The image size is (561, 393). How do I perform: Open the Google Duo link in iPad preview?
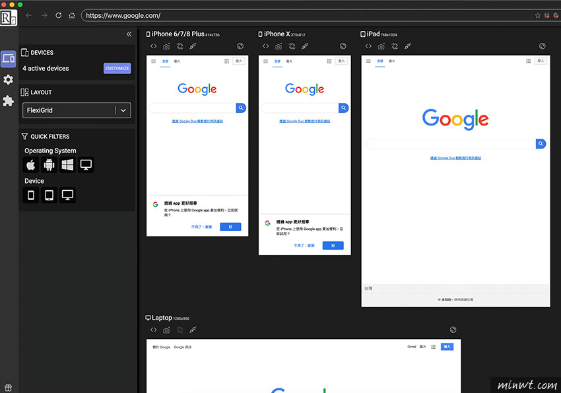pos(455,158)
